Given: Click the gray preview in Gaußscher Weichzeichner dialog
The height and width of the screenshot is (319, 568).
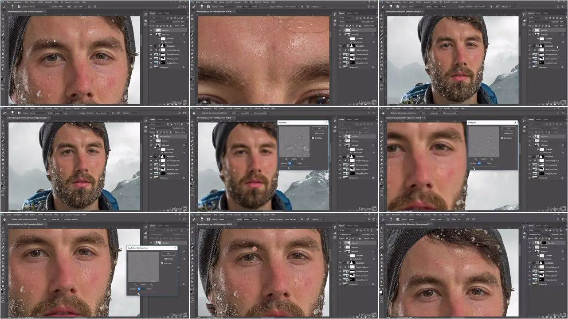Looking at the screenshot, I should (x=143, y=267).
